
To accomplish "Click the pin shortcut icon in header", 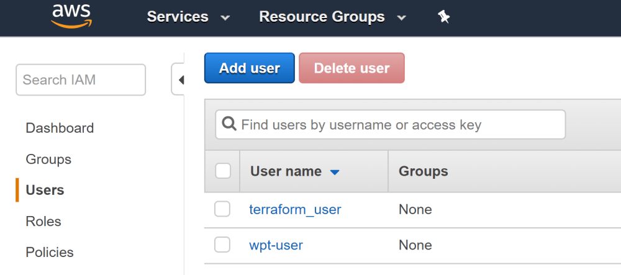I will 444,17.
